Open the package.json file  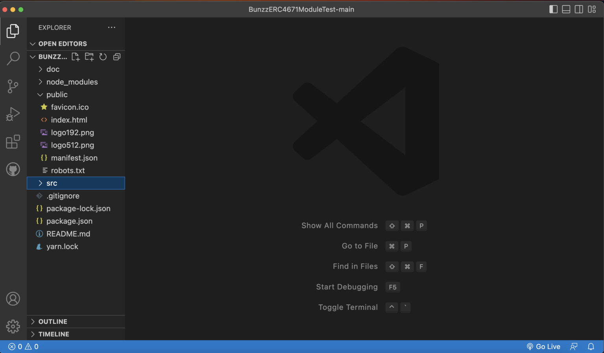[69, 221]
